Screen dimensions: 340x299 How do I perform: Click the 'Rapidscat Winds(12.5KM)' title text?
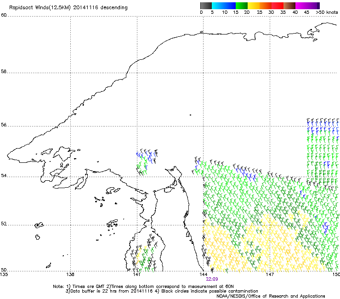[40, 8]
